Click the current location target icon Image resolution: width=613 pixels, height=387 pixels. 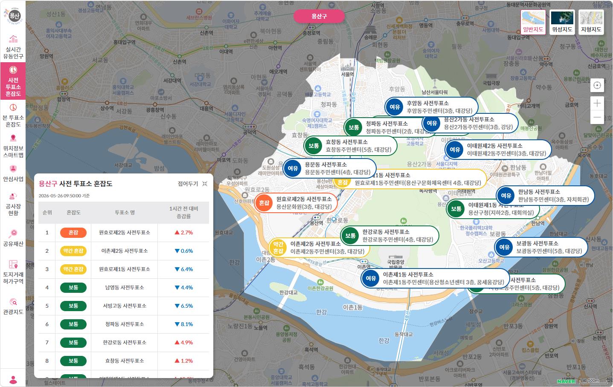coord(597,85)
